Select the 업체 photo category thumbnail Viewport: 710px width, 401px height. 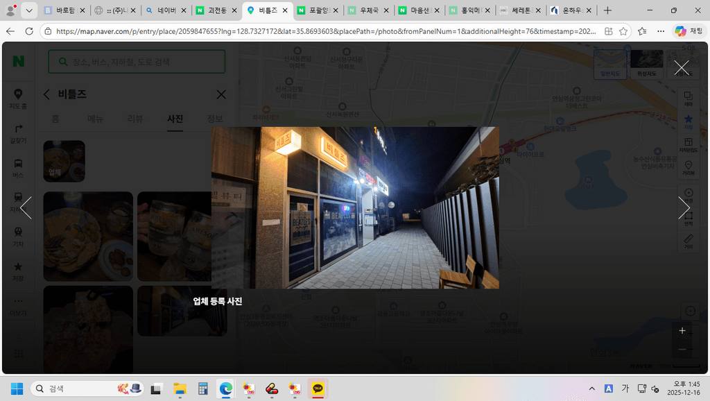(64, 162)
